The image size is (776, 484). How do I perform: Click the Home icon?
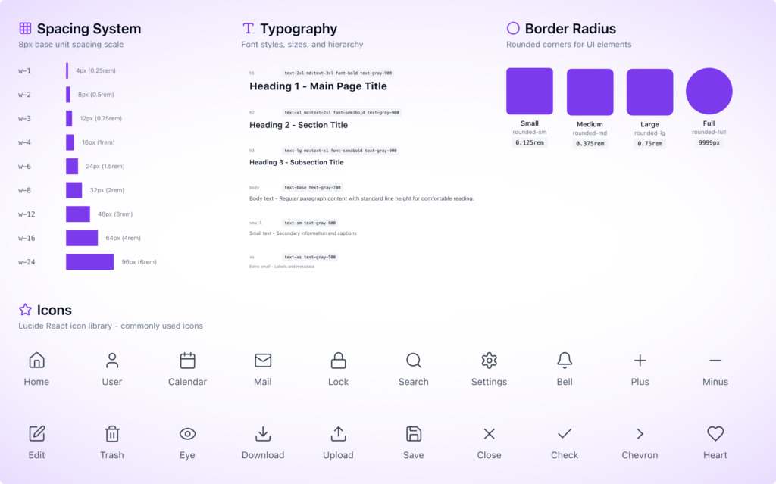pos(36,361)
